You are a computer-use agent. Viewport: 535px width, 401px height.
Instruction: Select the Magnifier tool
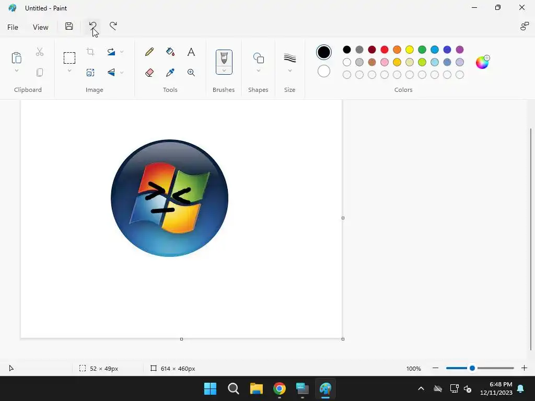click(x=191, y=72)
